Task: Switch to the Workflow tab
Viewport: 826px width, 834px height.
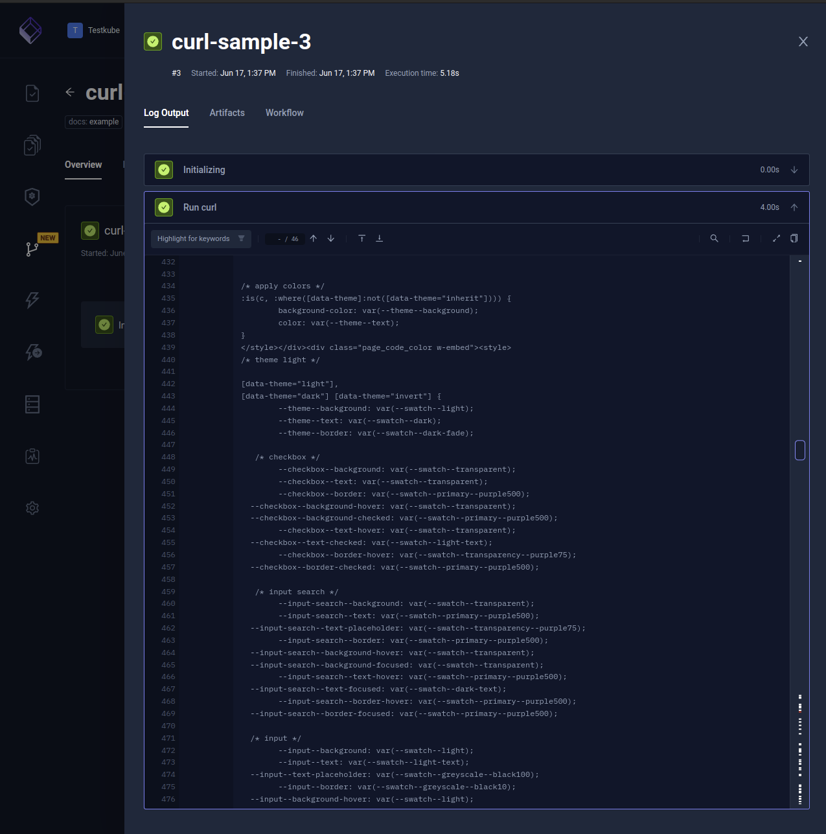Action: click(x=284, y=113)
